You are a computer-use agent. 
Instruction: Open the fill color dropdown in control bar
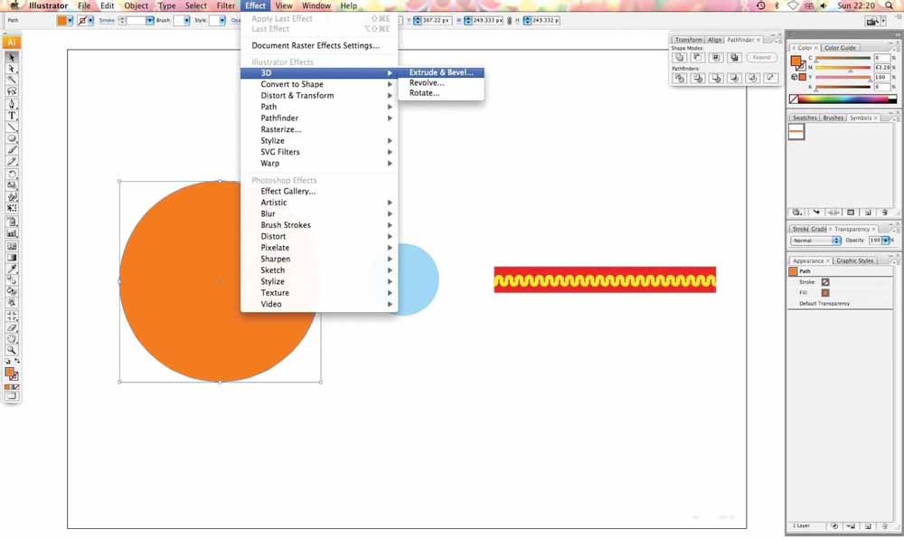pyautogui.click(x=71, y=20)
